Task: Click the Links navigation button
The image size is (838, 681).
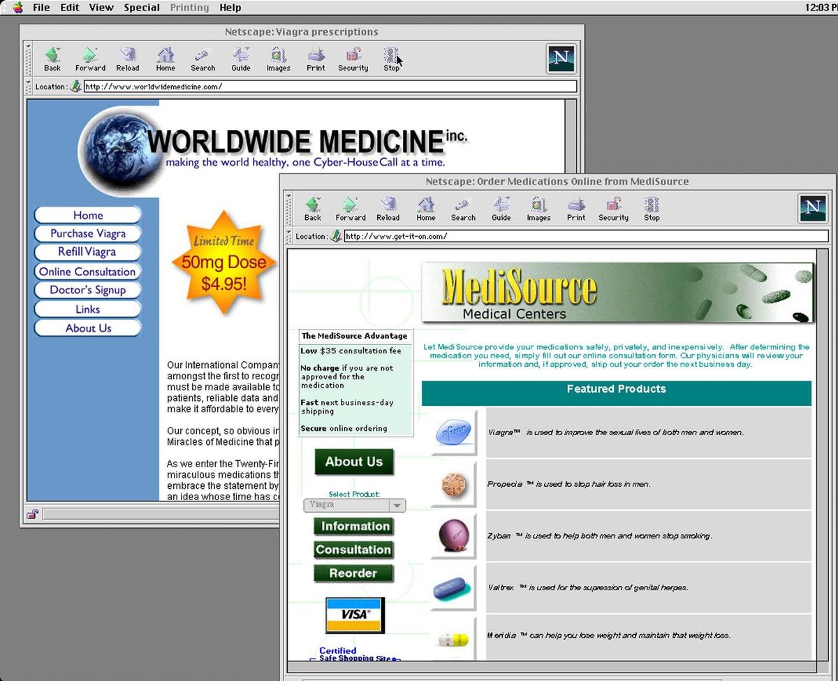Action: click(88, 309)
